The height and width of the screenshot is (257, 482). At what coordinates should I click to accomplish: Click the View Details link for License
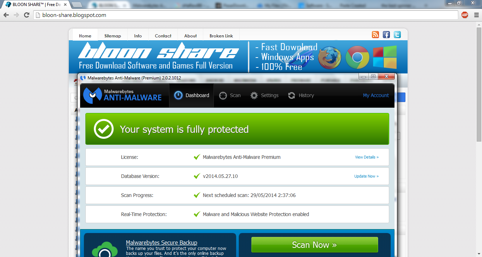click(367, 157)
